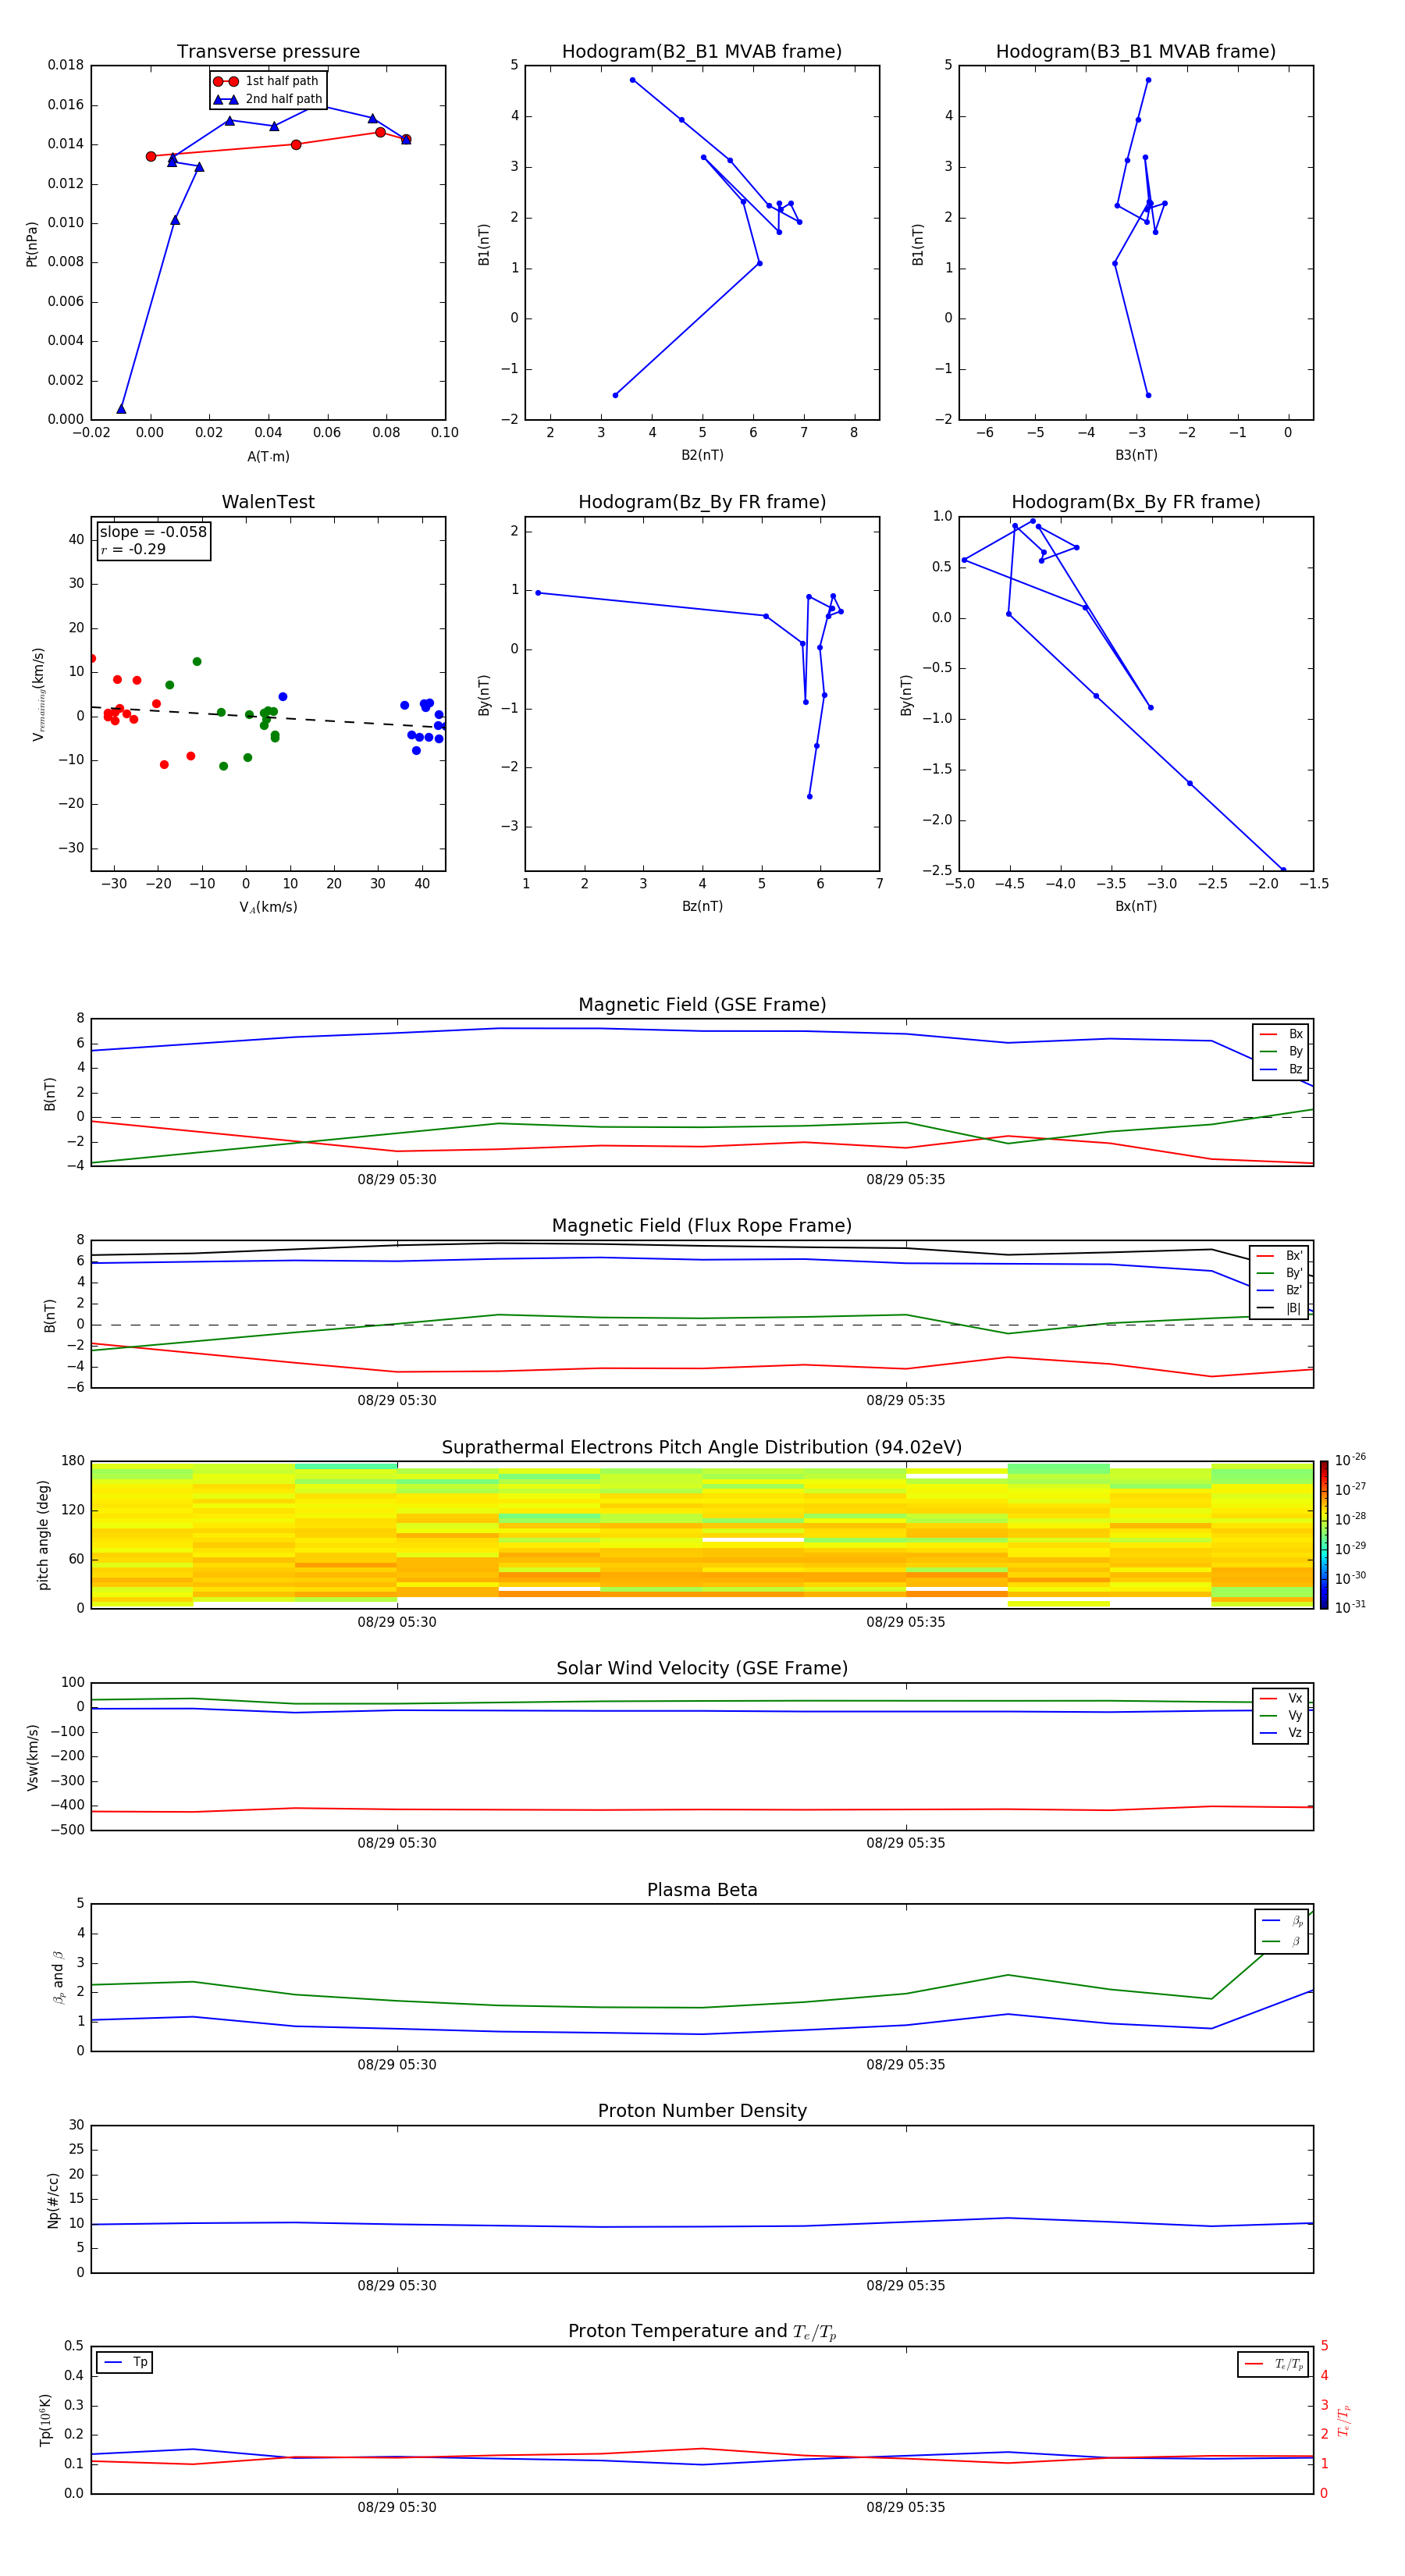Viewport: 1405px width, 2576px height.
Task: Click the pitch angle distribution colorbar
Action: coord(1323,1534)
